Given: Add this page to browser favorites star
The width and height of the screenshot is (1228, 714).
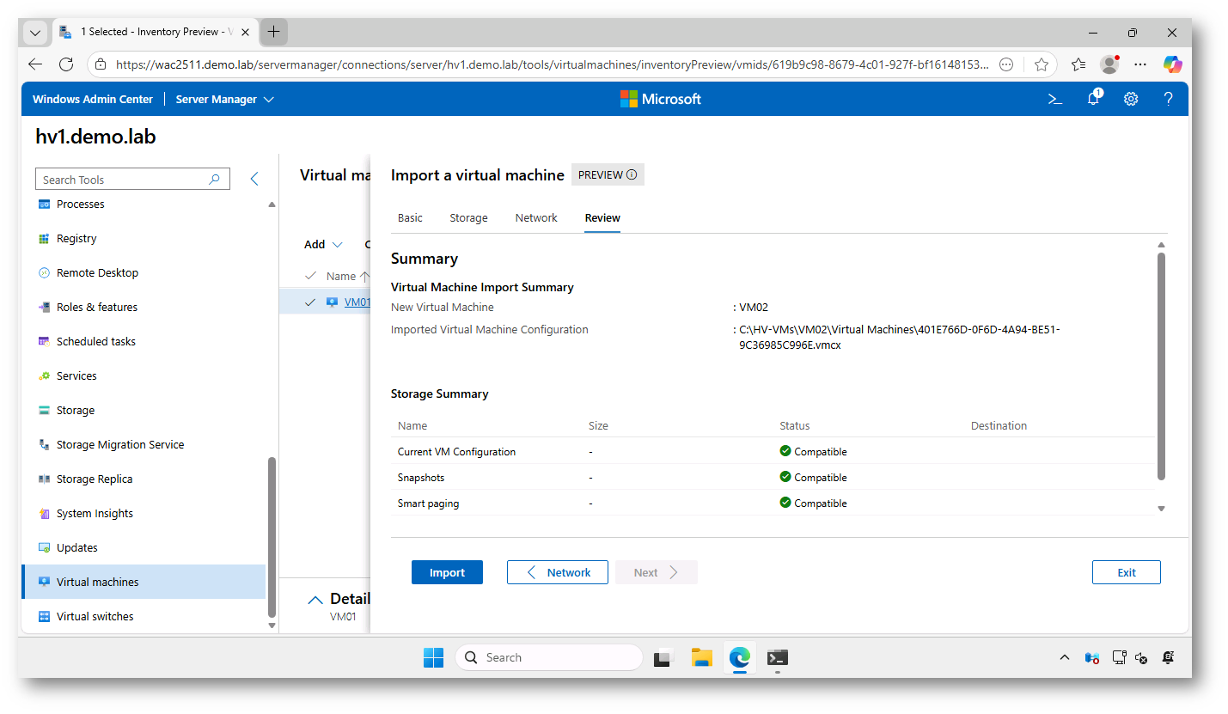Looking at the screenshot, I should pos(1042,64).
